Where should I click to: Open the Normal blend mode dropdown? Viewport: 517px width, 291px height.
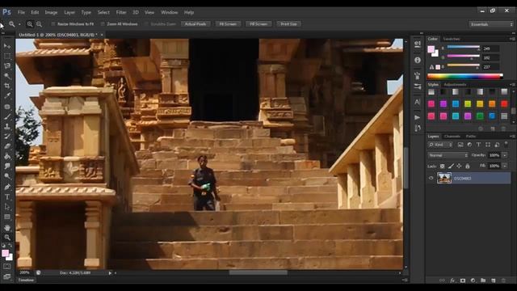448,155
